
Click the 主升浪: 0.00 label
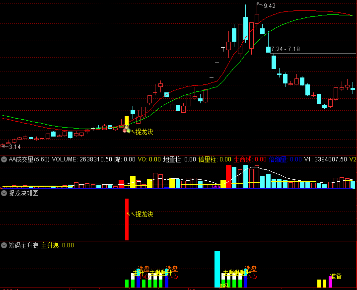(58, 245)
